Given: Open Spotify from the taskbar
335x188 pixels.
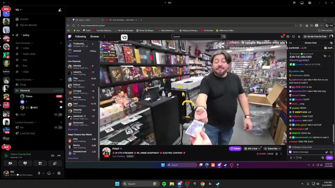Looking at the screenshot, I should click(164, 184).
